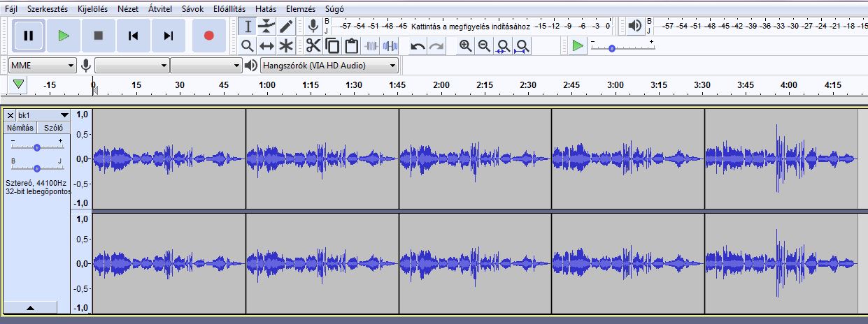Image resolution: width=868 pixels, height=324 pixels.
Task: Click the bk1 track close X button
Action: pos(10,115)
